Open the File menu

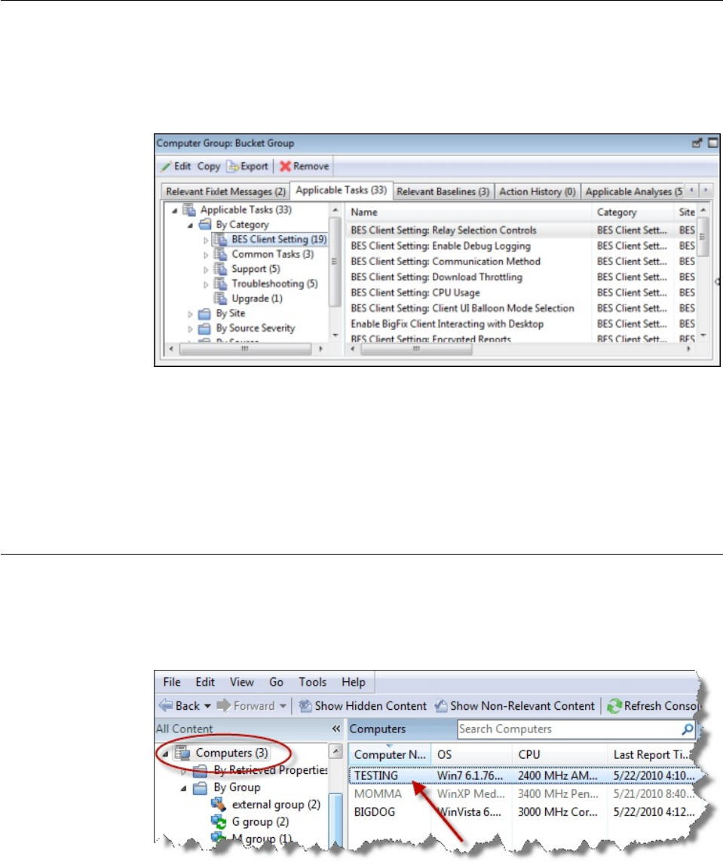click(172, 682)
